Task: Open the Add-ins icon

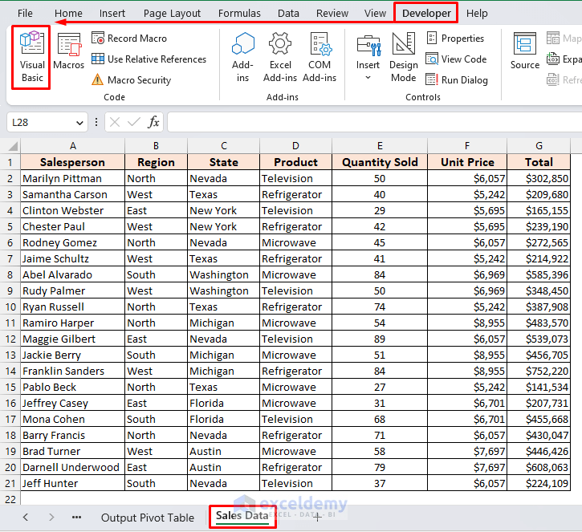Action: 242,56
